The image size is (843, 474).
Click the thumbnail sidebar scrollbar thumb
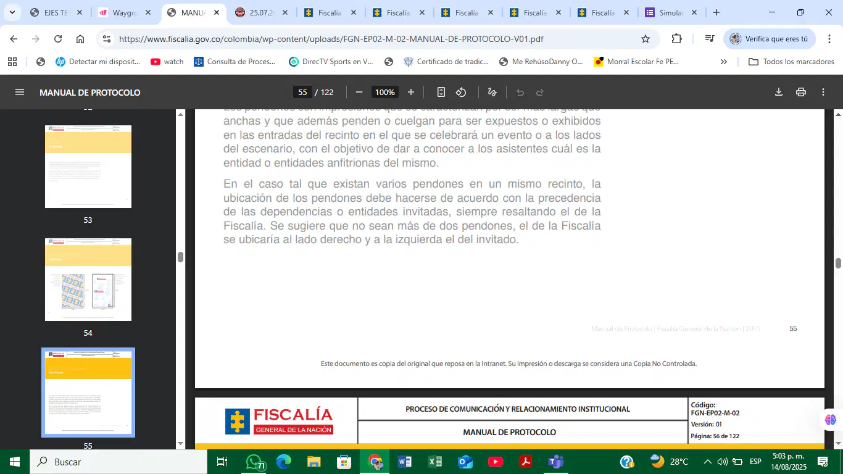coord(180,257)
